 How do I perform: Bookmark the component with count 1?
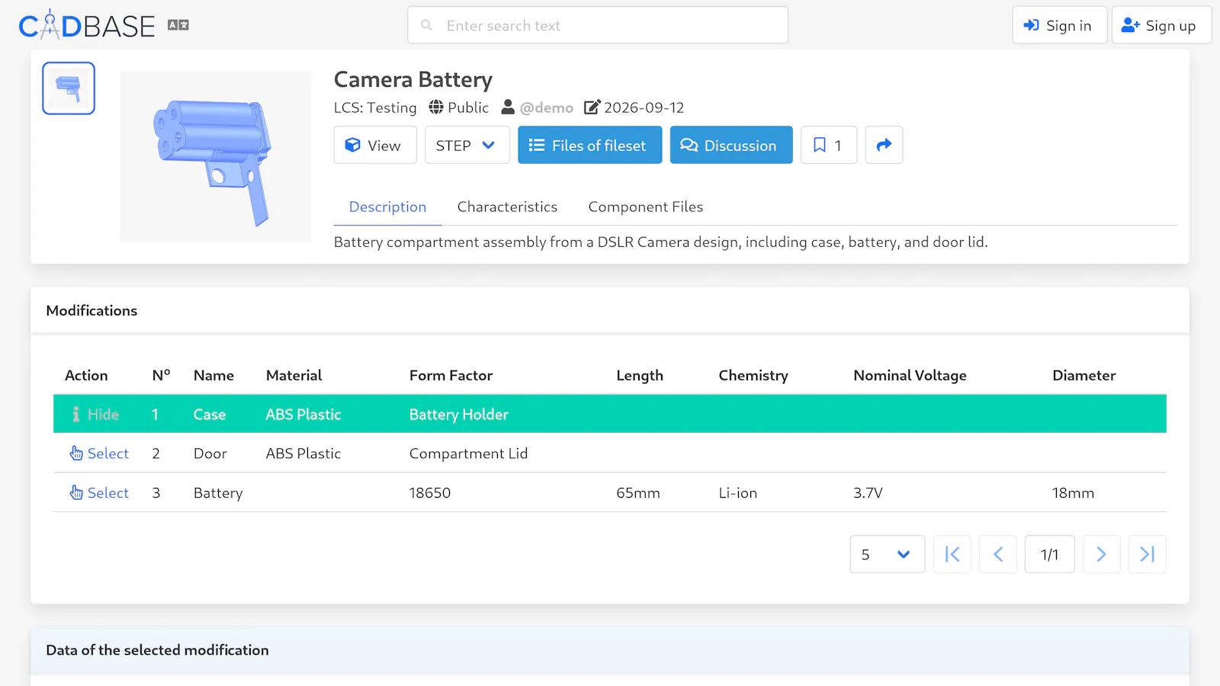click(x=829, y=145)
